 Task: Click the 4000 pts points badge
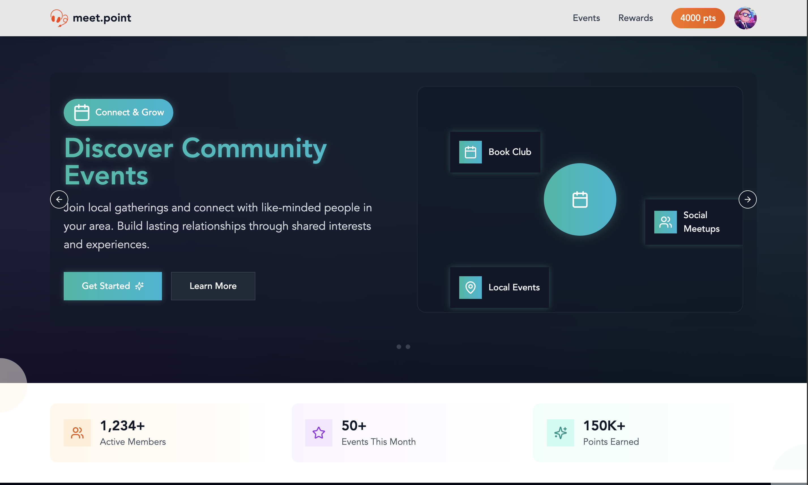tap(698, 18)
